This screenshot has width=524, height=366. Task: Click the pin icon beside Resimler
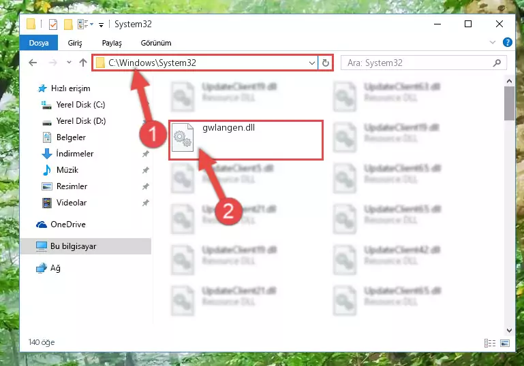(145, 186)
